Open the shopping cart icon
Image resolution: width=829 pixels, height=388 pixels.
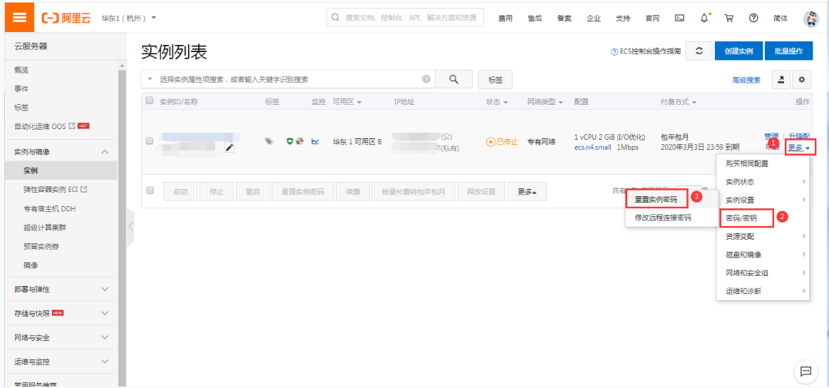[x=728, y=18]
